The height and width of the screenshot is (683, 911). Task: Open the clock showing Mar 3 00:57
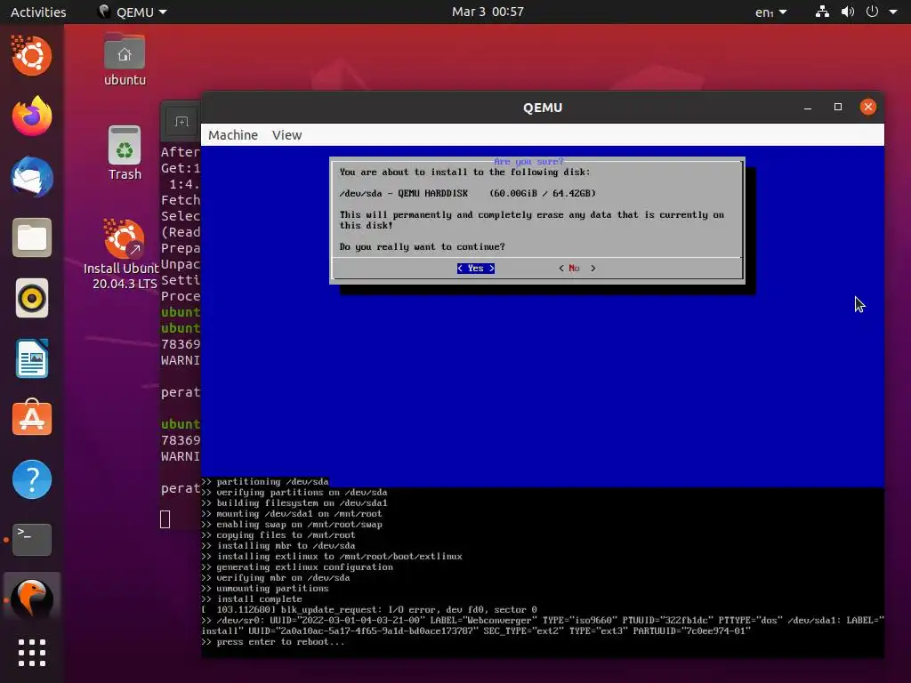[x=488, y=12]
